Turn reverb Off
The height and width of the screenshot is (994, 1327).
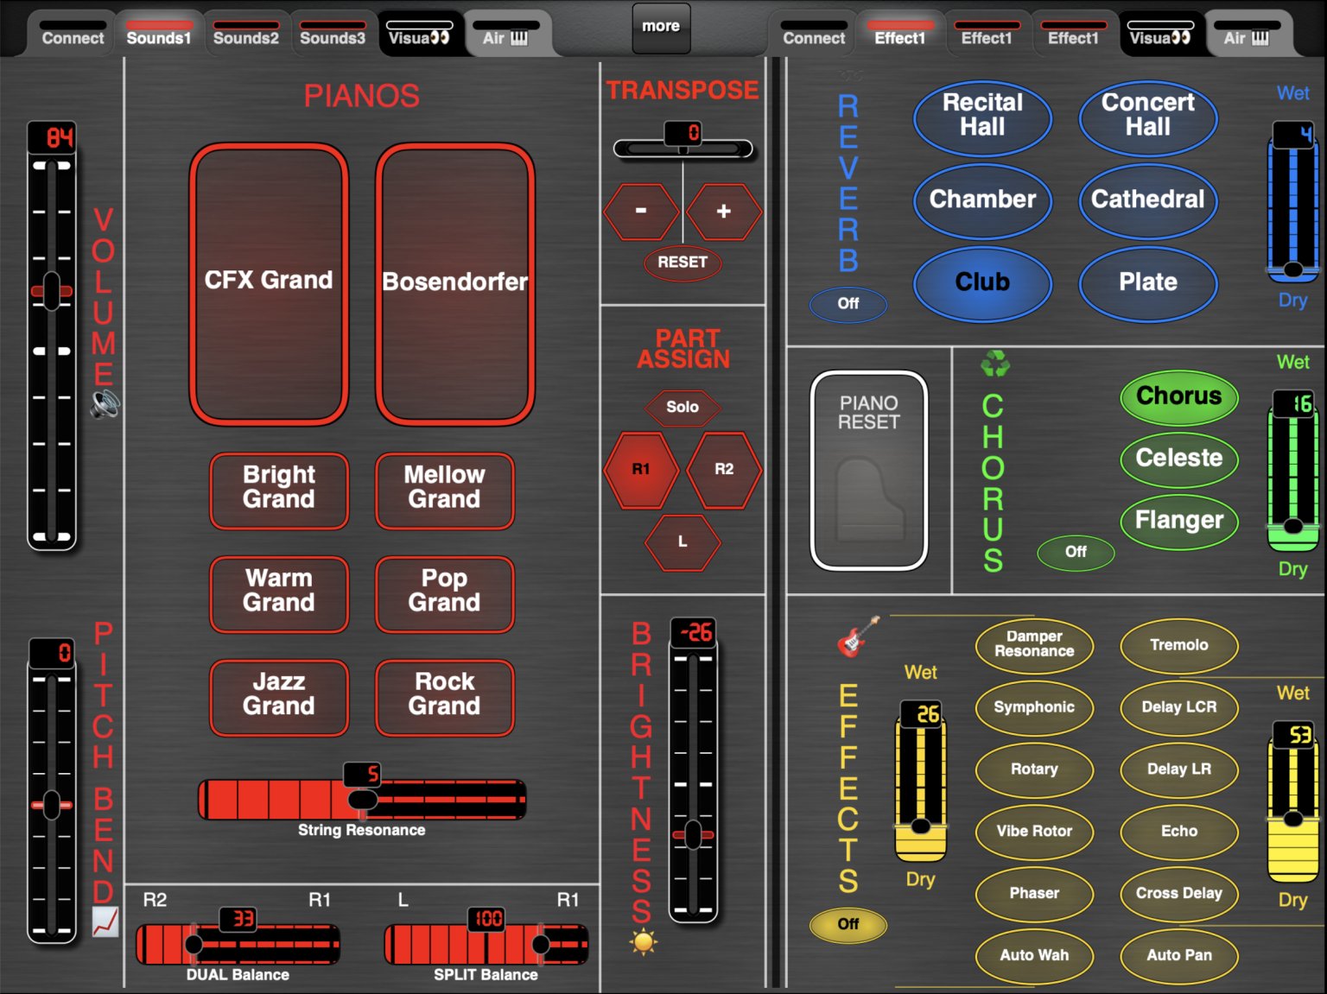tap(848, 303)
